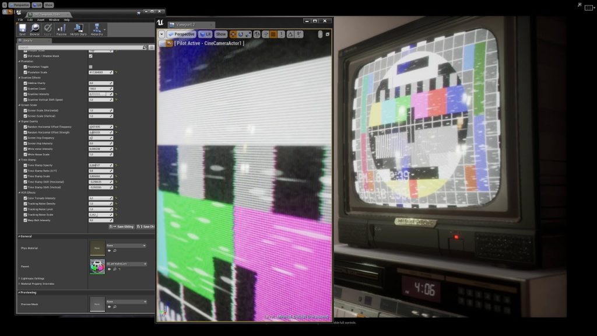Toggle Time Stamp Opacity override checkbox
Screen dimensions: 597x336
[x=26, y=165]
